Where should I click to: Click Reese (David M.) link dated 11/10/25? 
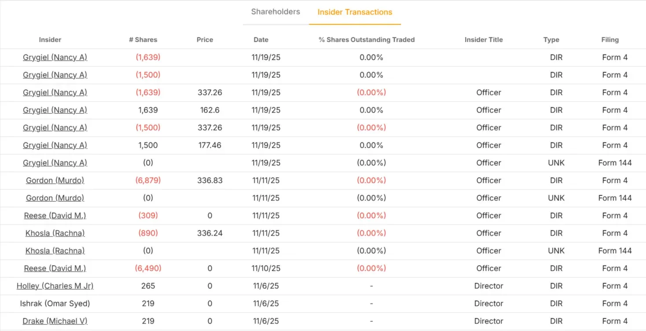click(x=55, y=268)
